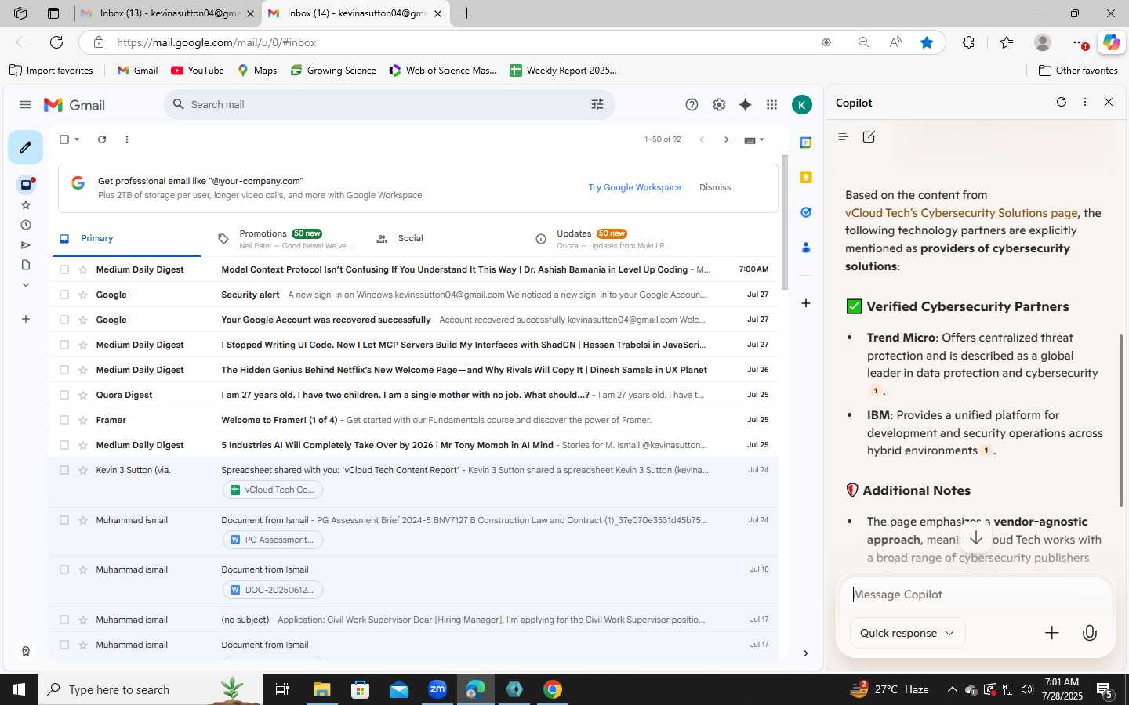Image resolution: width=1129 pixels, height=705 pixels.
Task: Open Weekly Report 2025 bookmark
Action: point(563,70)
